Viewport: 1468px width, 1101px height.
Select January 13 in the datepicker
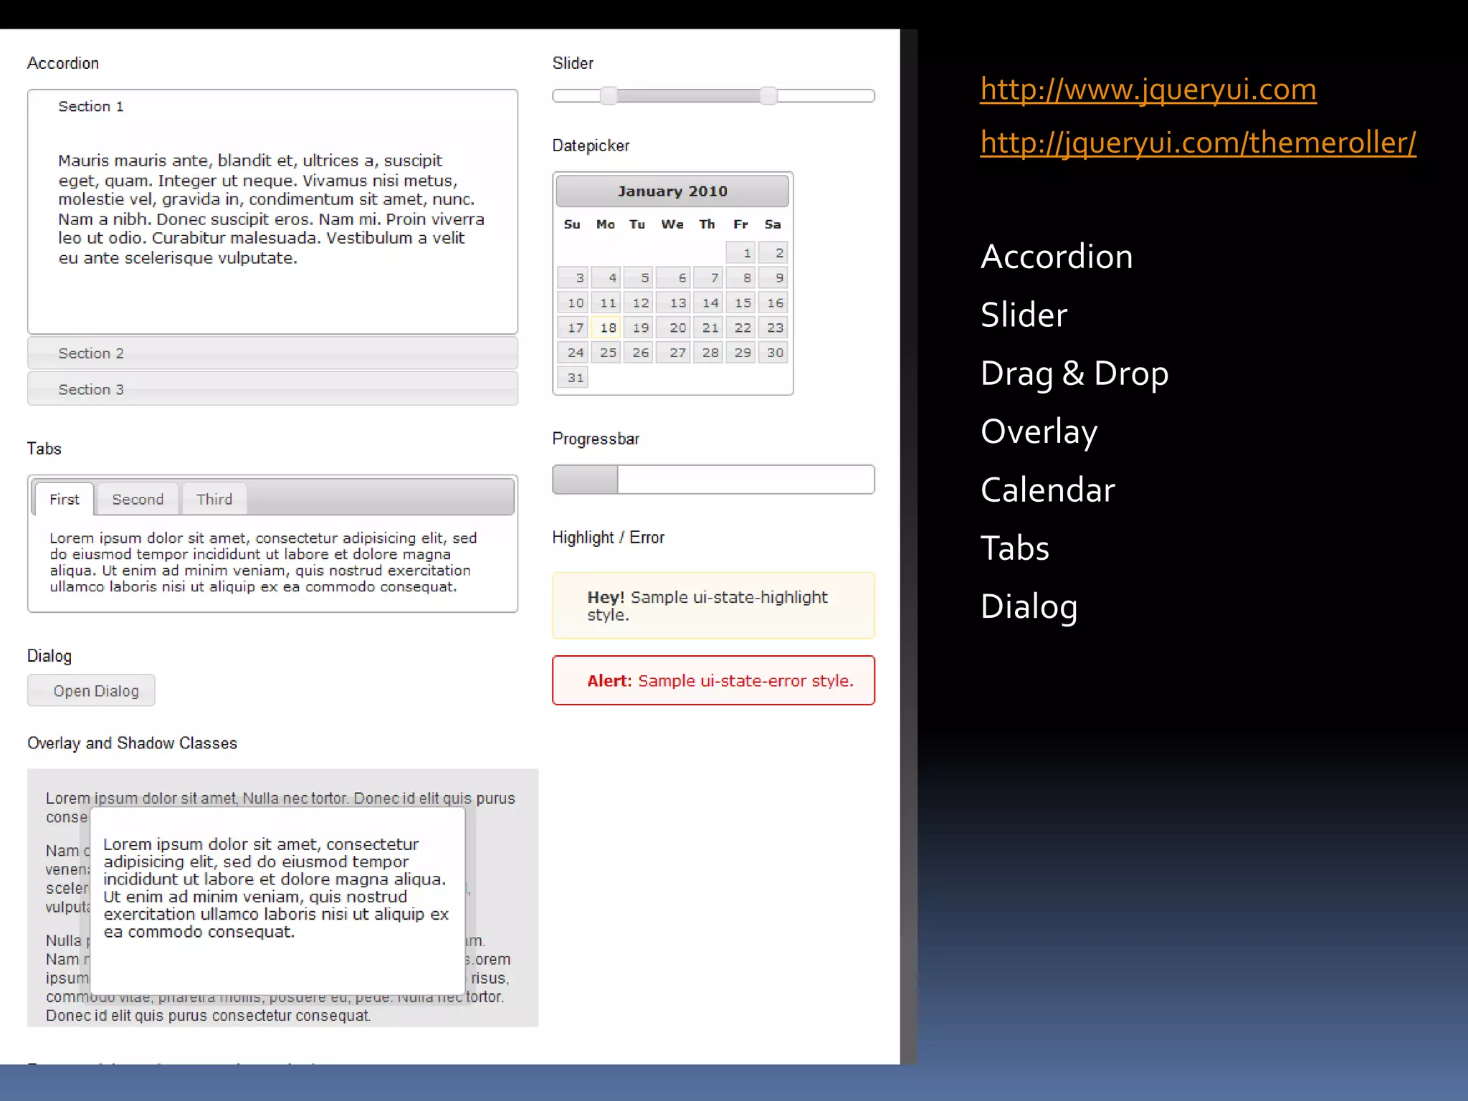point(673,302)
